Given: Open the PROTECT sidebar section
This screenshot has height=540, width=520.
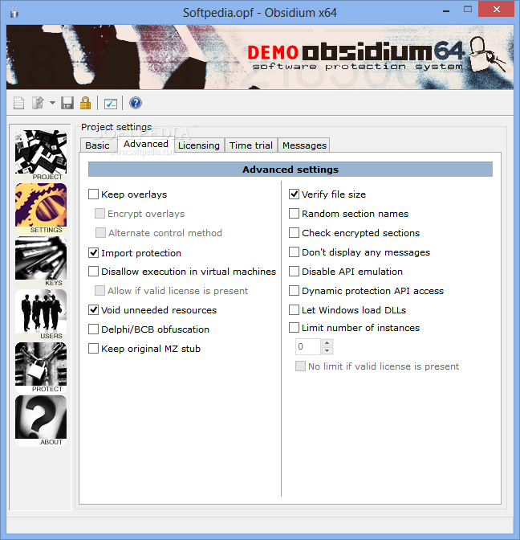Looking at the screenshot, I should pyautogui.click(x=41, y=367).
